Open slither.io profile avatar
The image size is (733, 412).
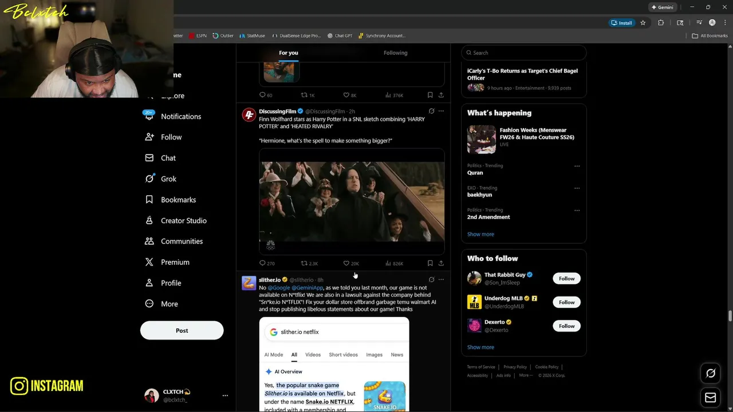[x=249, y=283]
